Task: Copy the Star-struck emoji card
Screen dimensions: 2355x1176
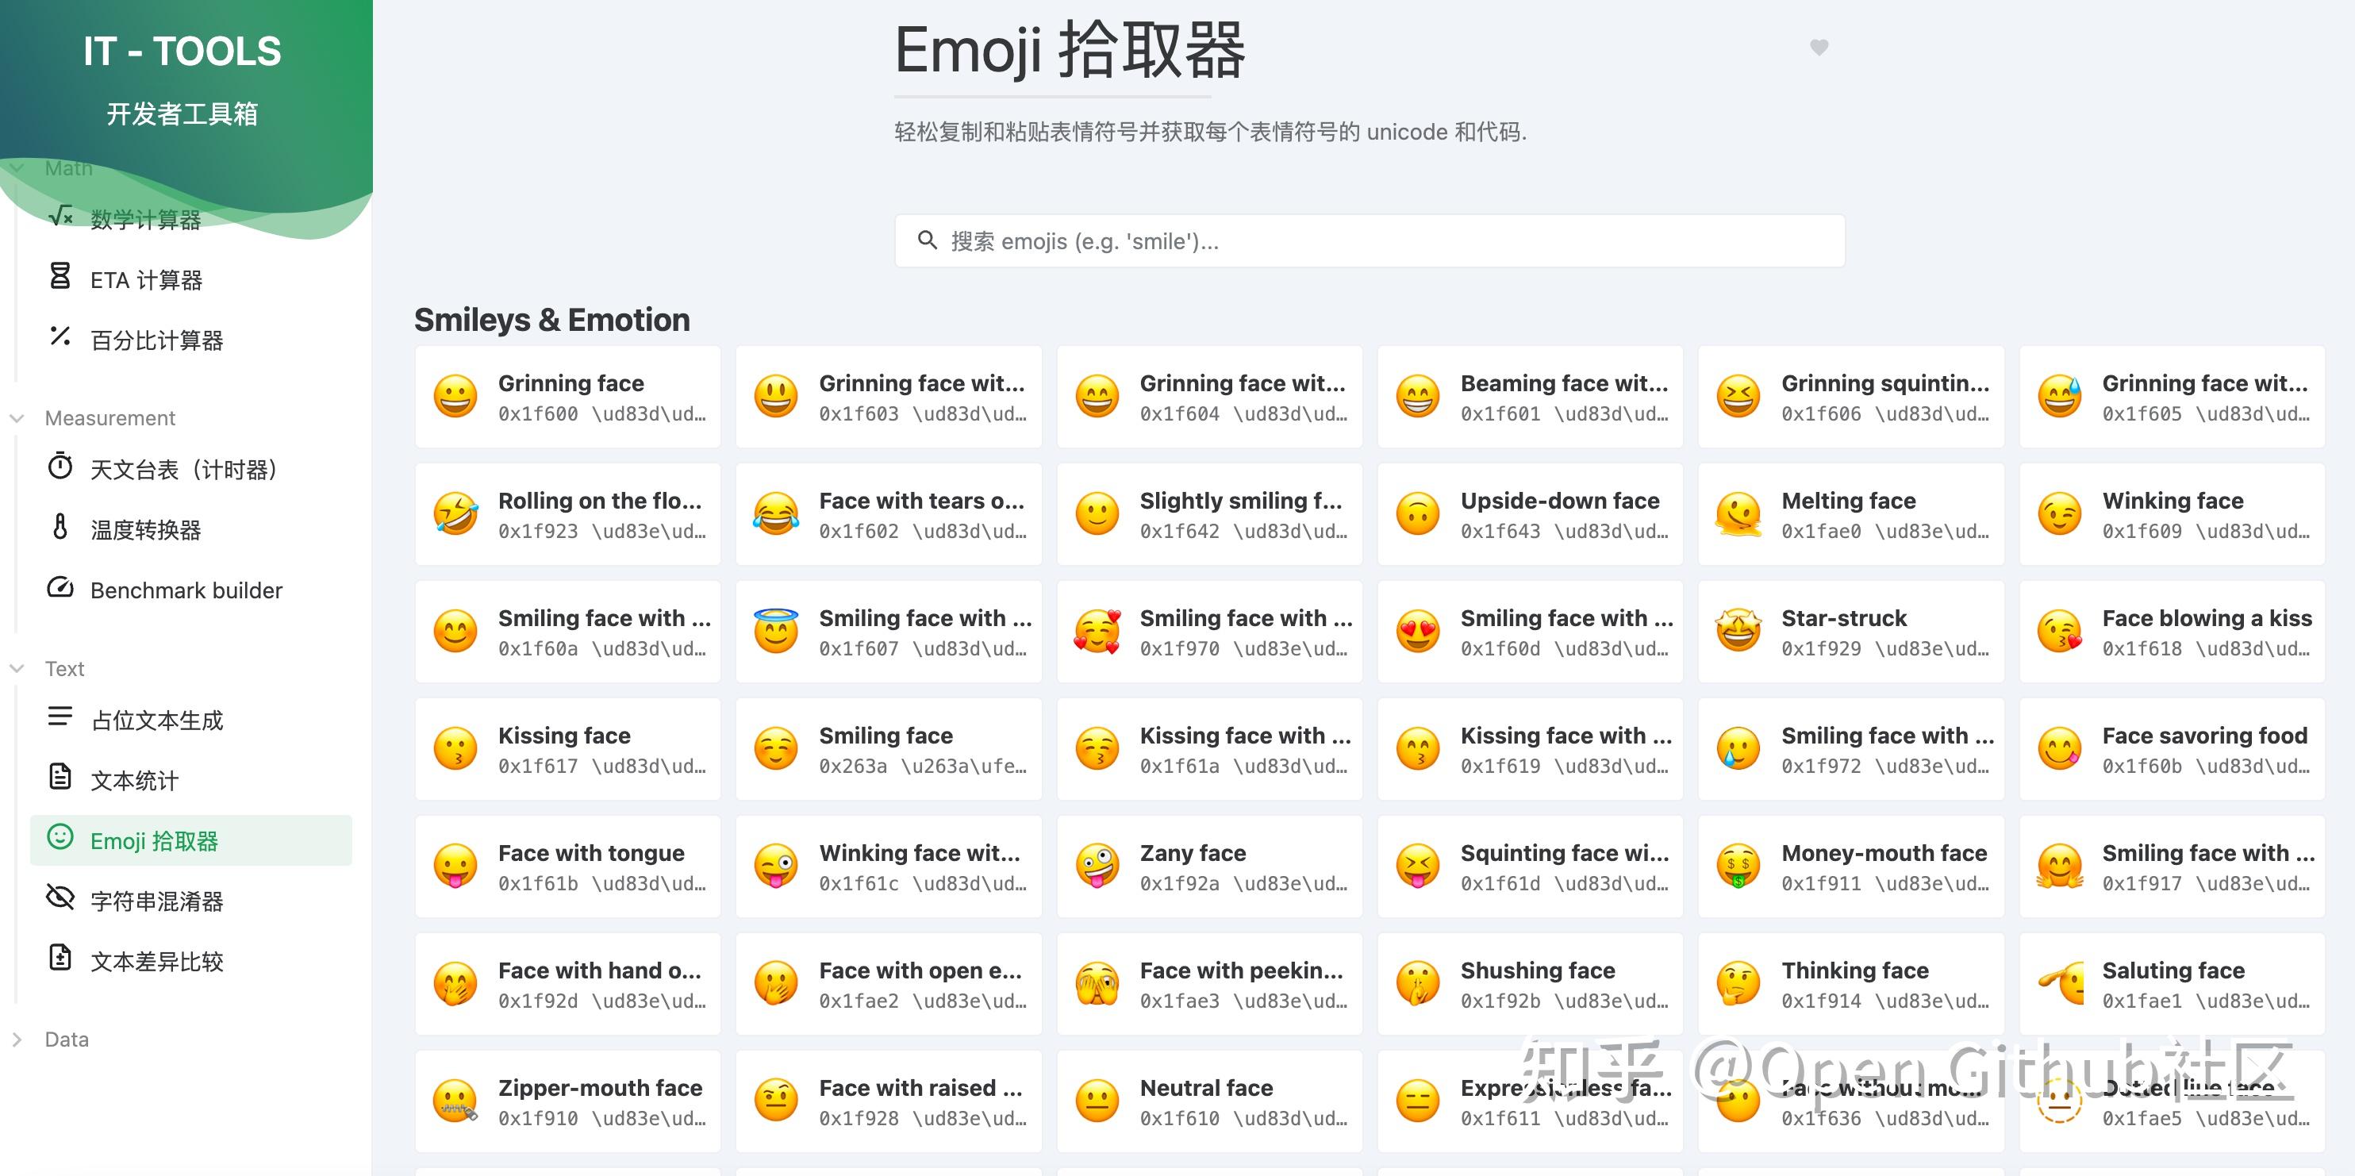Action: click(1850, 631)
